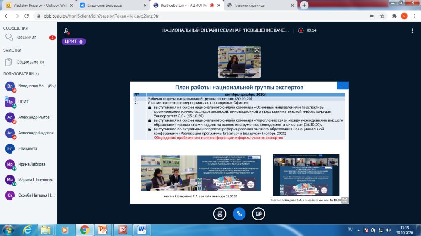Make the ЦРИТ webcam video fullscreen
The height and width of the screenshot is (236, 421).
(257, 50)
